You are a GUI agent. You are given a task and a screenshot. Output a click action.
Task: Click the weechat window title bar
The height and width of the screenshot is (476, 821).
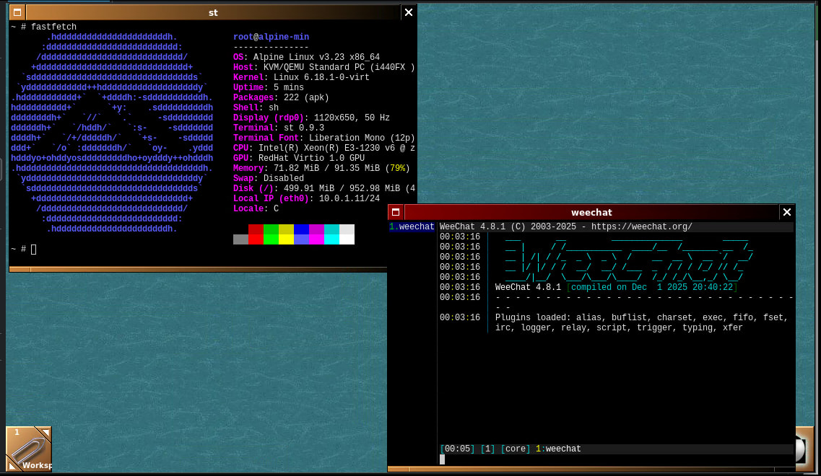(591, 212)
